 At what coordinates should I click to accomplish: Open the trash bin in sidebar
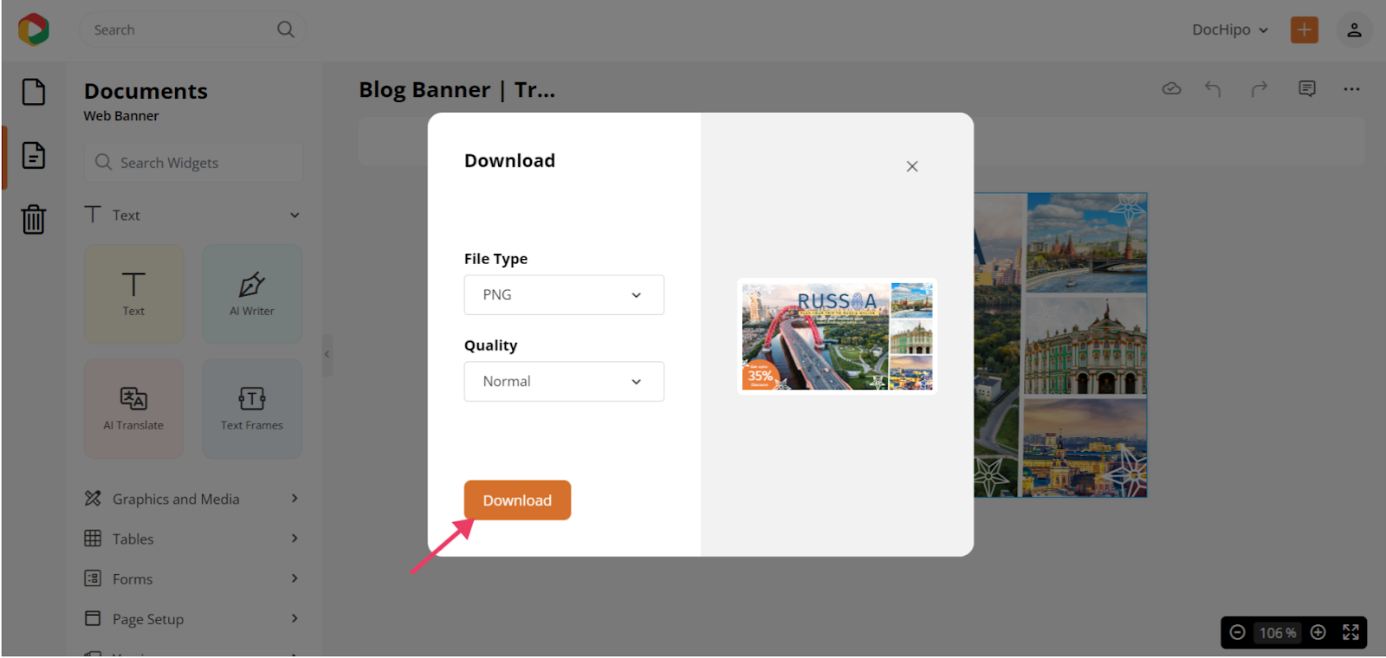34,219
